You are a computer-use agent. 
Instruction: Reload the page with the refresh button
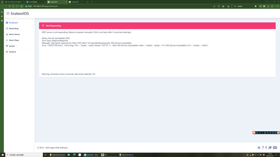click(x=10, y=6)
